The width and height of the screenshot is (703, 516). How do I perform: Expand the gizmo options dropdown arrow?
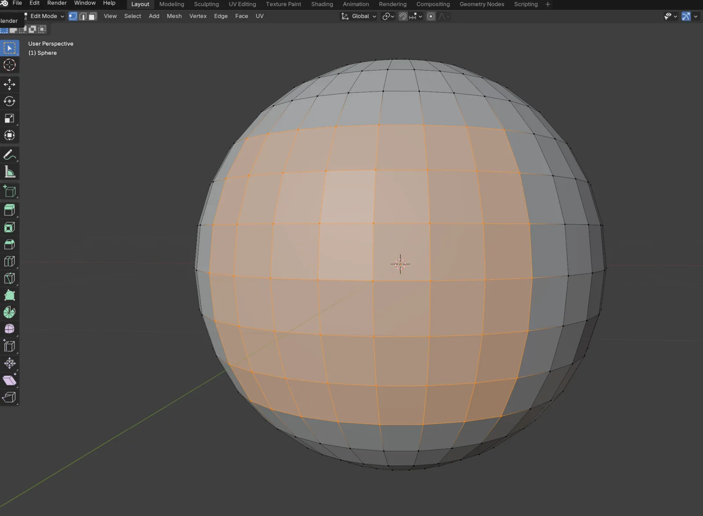click(x=696, y=16)
